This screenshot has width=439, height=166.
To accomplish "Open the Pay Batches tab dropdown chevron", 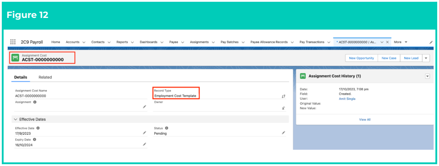I will [243, 42].
